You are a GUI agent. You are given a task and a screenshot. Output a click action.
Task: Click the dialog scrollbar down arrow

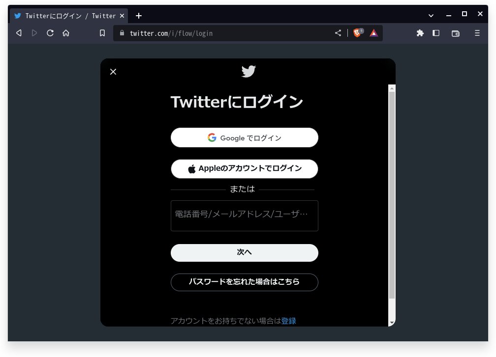pos(392,323)
